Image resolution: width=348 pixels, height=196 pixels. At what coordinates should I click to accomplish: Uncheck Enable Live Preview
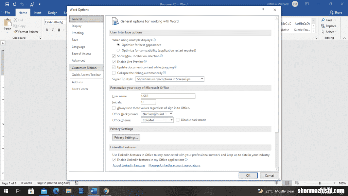(x=114, y=62)
